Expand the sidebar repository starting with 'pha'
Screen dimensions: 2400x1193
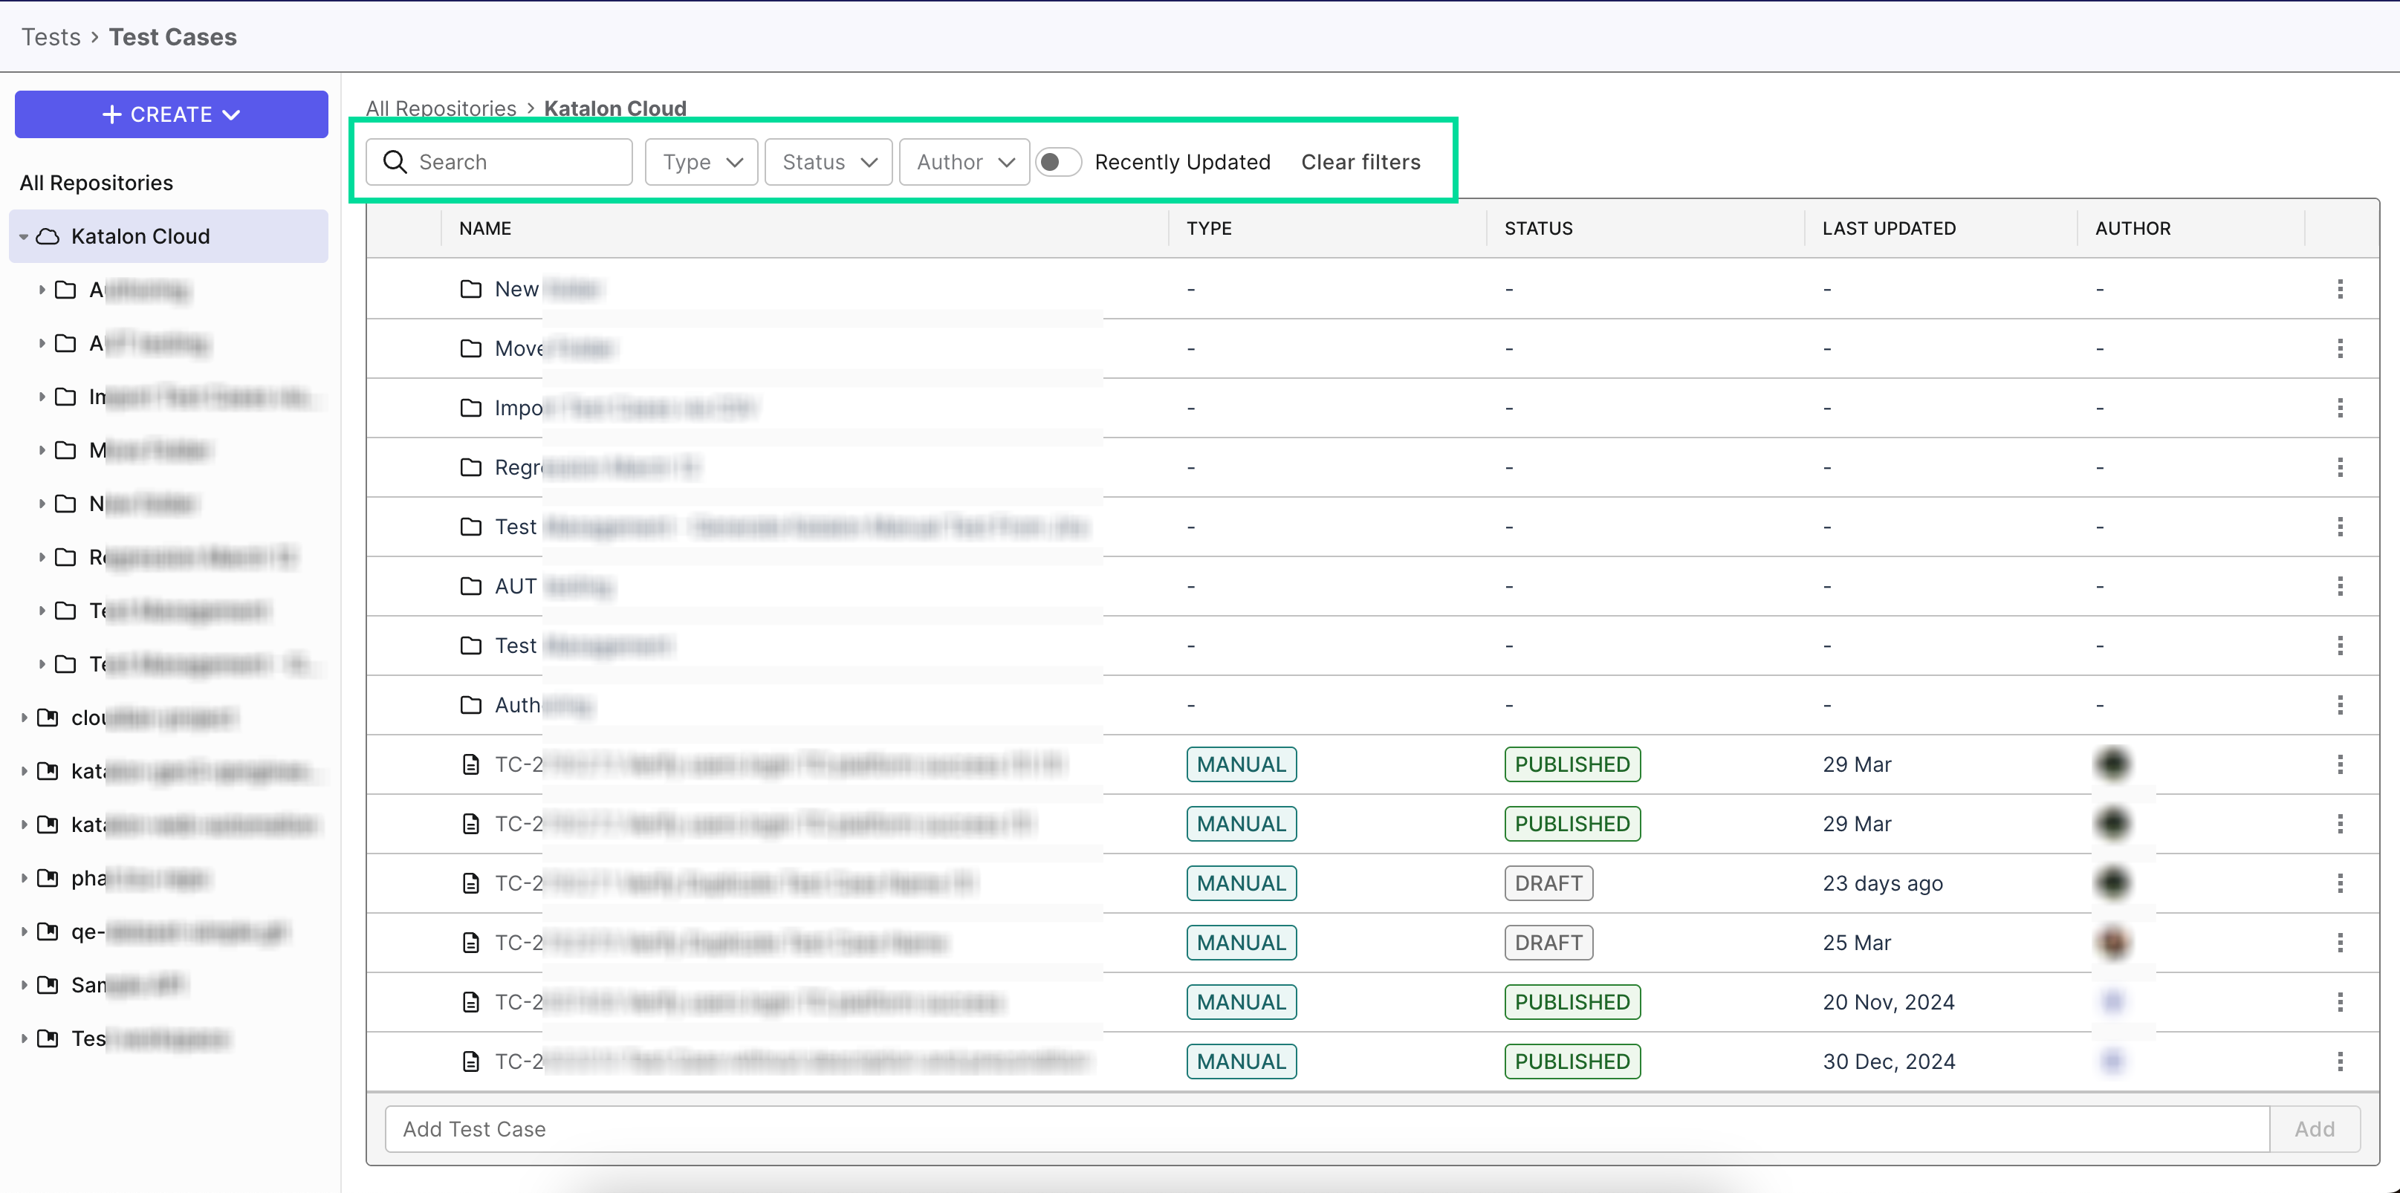coord(23,878)
